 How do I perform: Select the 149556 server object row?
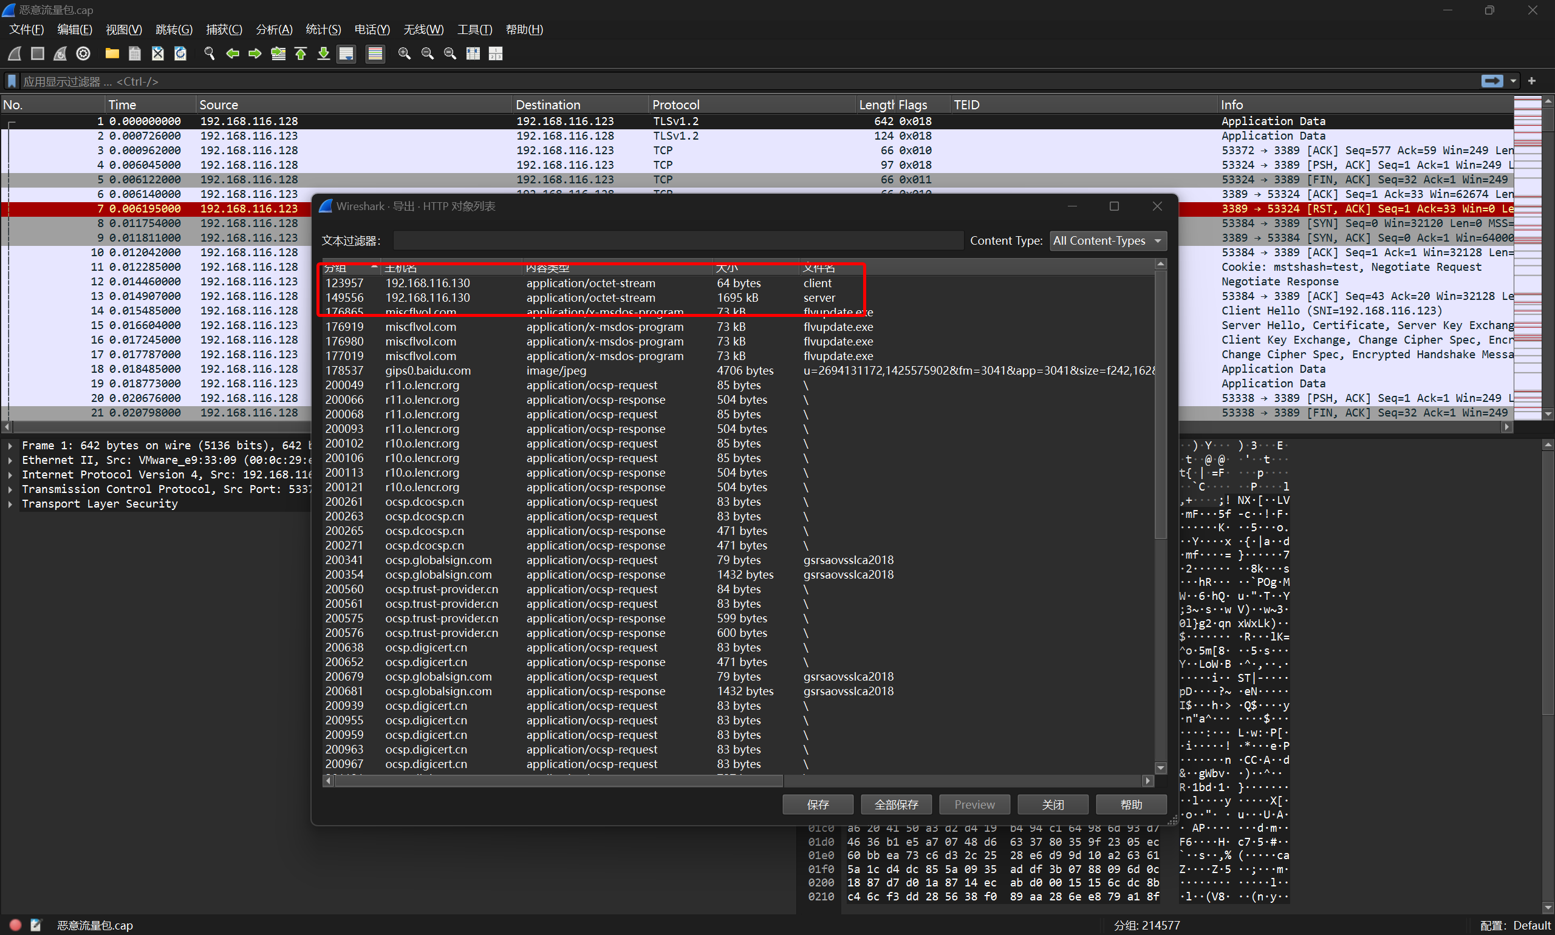738,297
